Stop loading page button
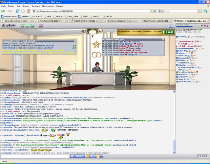This screenshot has height=164, width=210. pos(23,11)
